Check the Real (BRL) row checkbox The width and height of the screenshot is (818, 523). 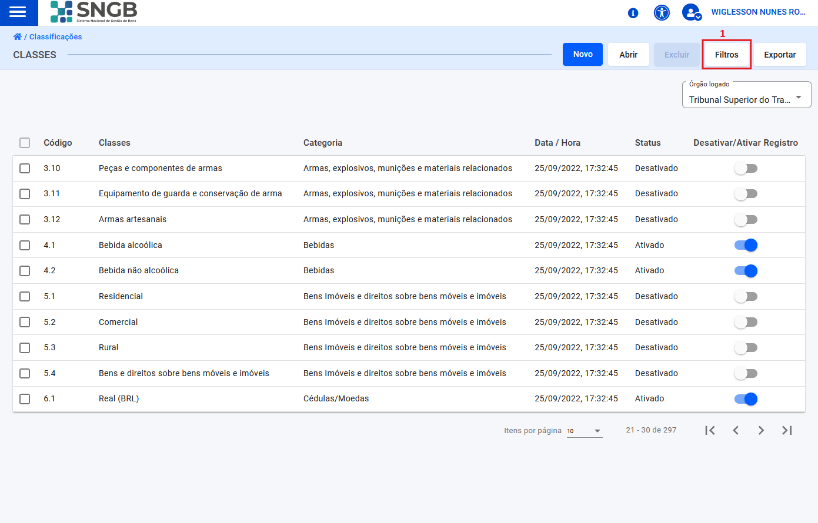(x=25, y=398)
